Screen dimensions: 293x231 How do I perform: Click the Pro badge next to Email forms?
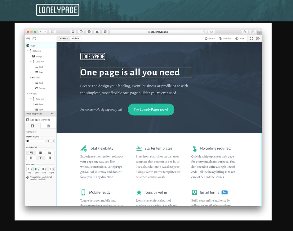(x=224, y=192)
